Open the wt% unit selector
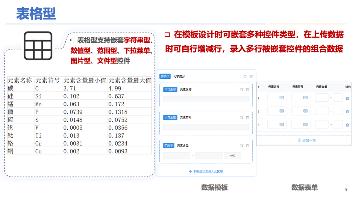353x198 pixels. point(233,156)
